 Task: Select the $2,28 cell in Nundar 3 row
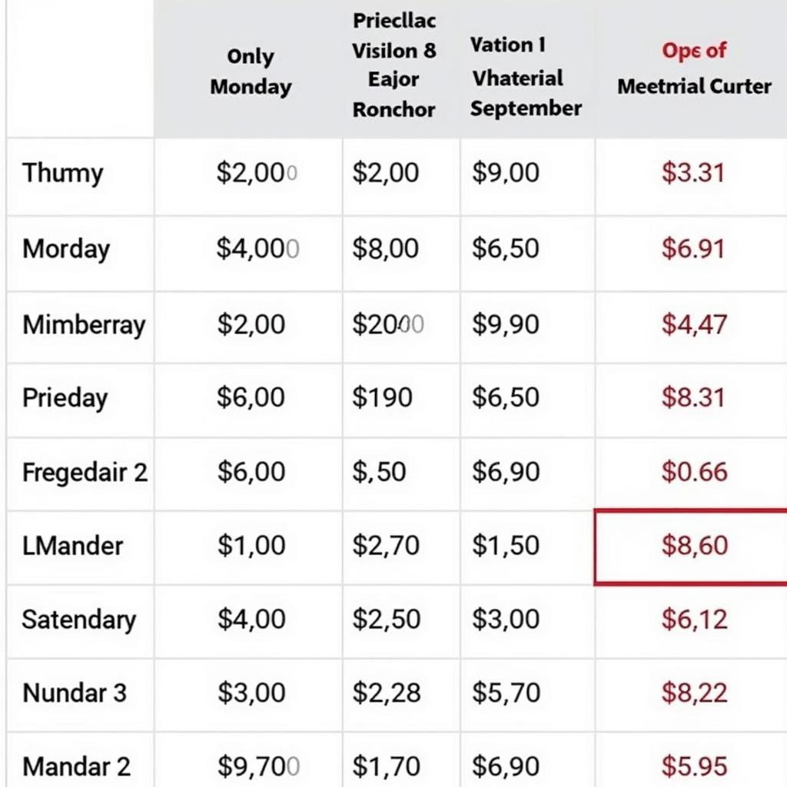click(x=387, y=693)
